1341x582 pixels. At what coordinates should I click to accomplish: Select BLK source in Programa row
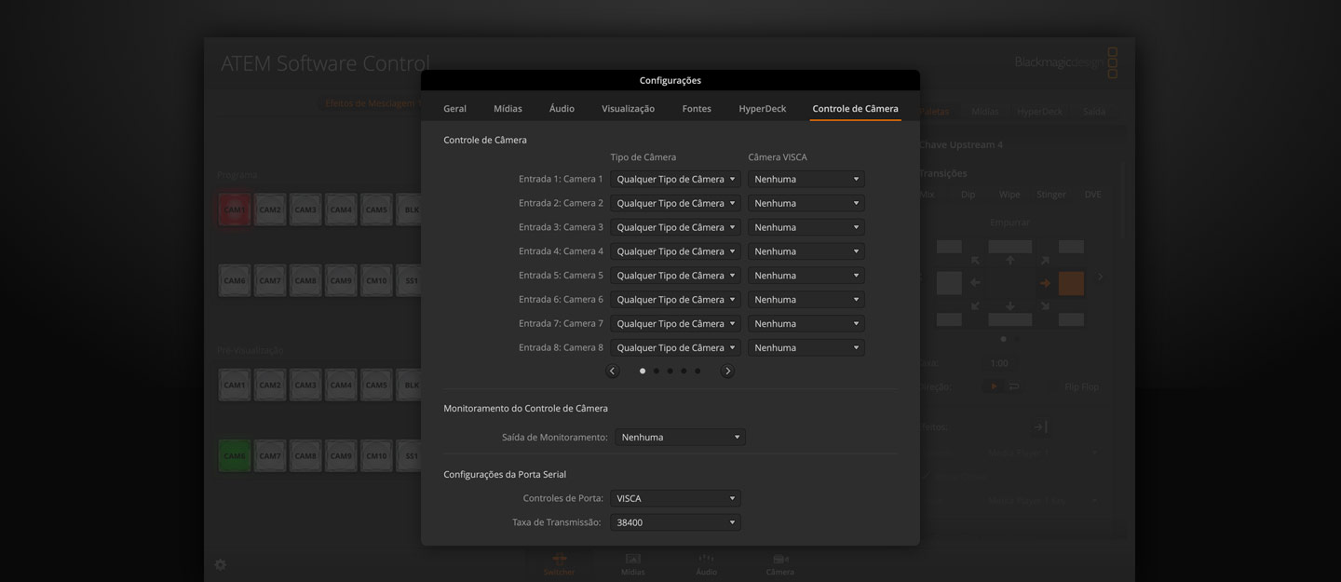(x=412, y=210)
